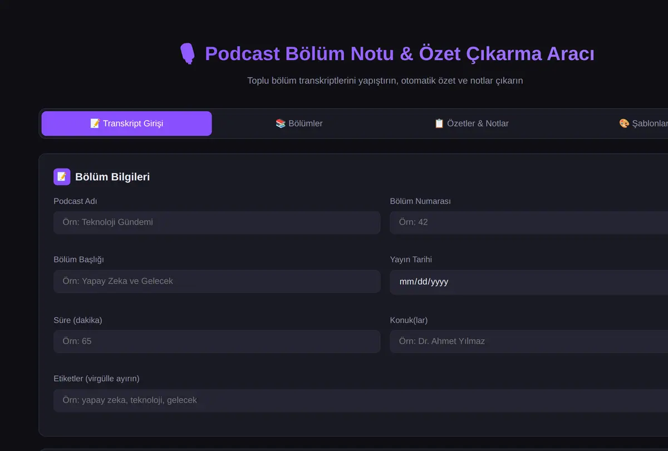Focus the Konuk(lar) input field

529,341
